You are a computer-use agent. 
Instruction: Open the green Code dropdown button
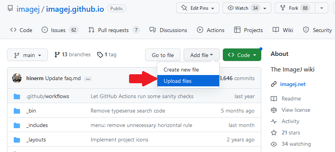coord(242,55)
